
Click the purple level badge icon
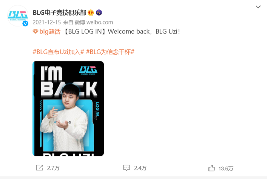coord(99,12)
